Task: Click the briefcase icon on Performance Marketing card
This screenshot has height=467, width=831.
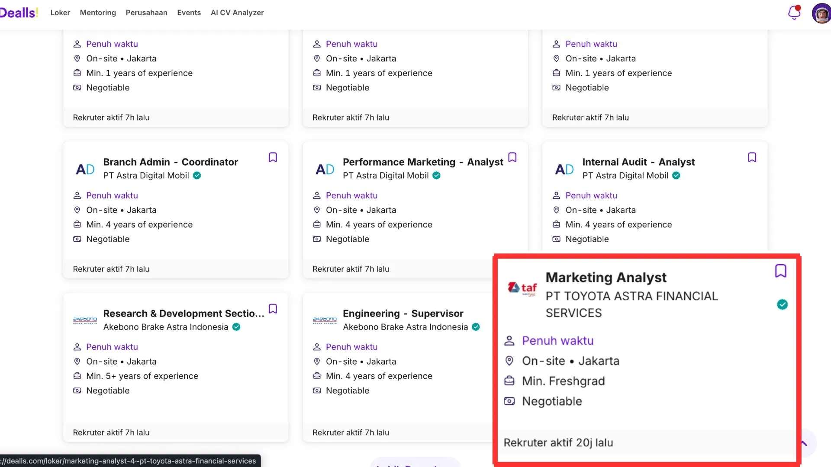Action: click(317, 224)
